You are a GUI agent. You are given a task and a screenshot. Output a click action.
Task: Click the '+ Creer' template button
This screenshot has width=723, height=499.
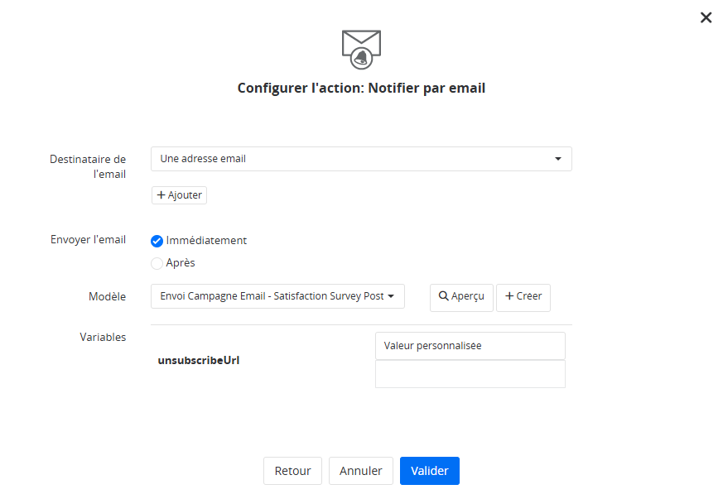[523, 297]
